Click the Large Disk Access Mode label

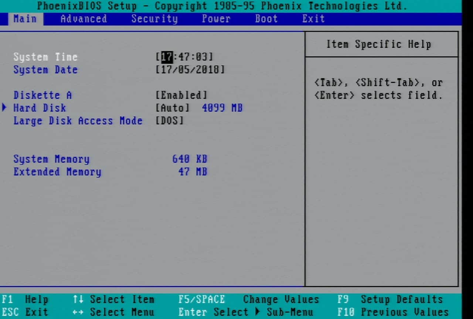[78, 121]
